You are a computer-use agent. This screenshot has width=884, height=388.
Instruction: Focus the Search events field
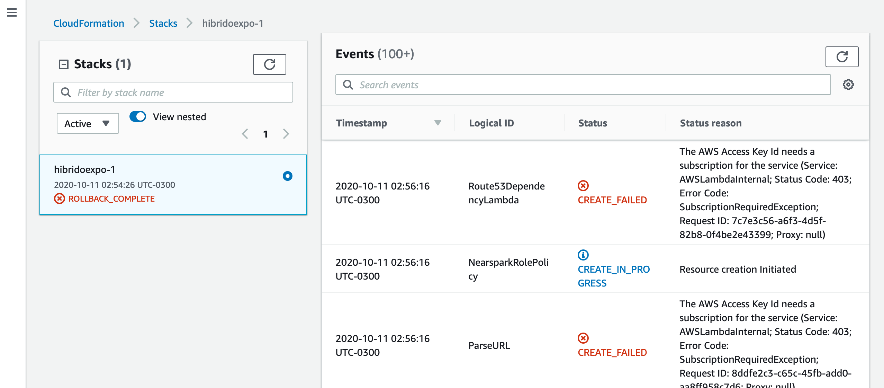(x=583, y=85)
